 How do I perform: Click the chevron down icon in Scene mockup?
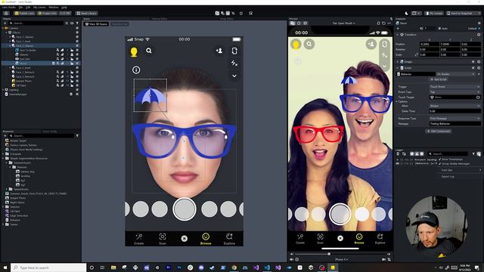(234, 76)
